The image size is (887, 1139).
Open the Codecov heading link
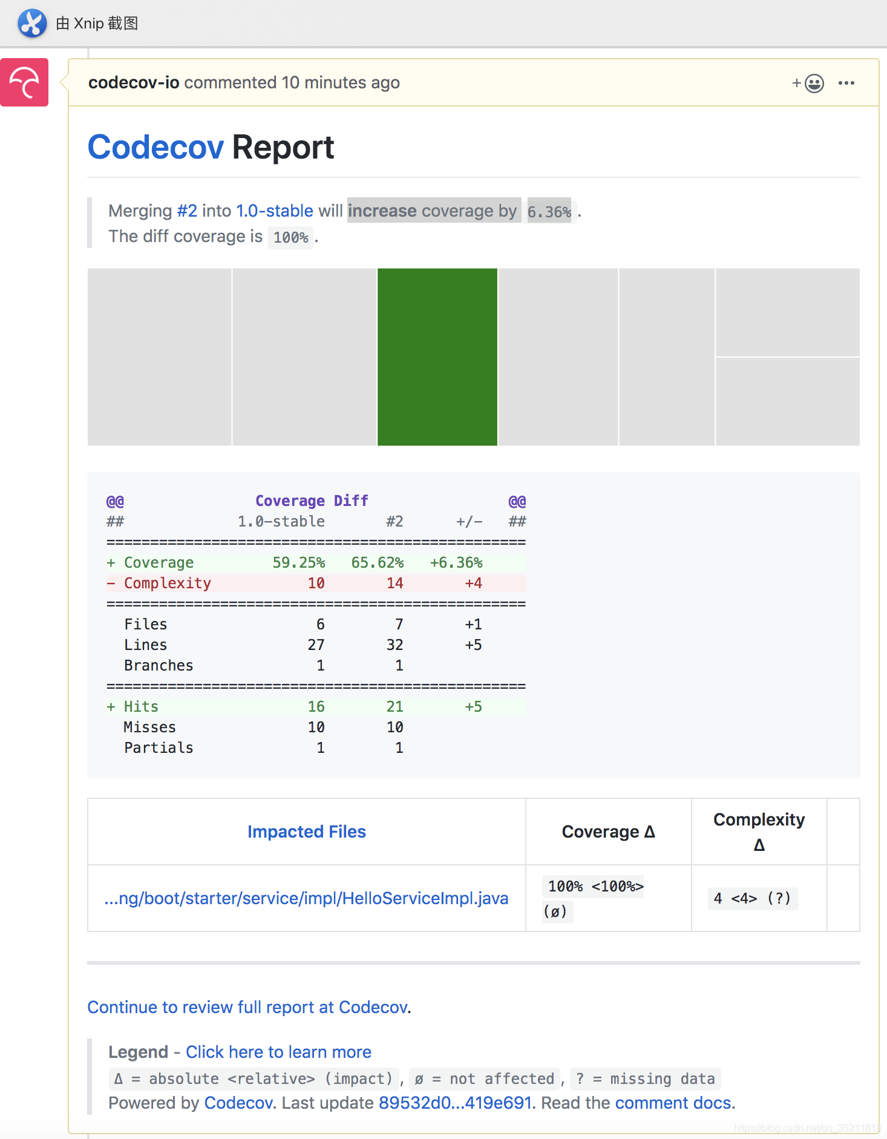156,147
